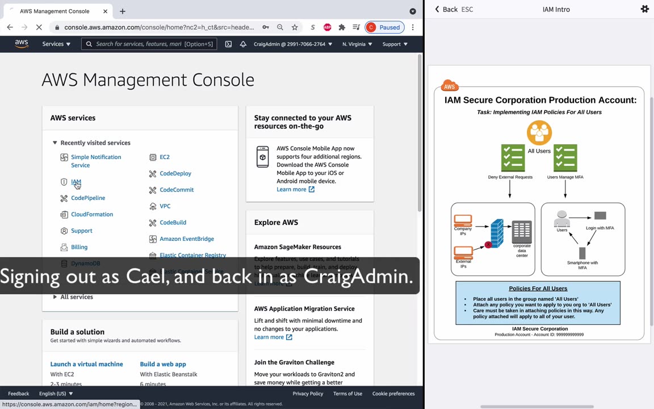The width and height of the screenshot is (654, 409).
Task: Click the Simple Notification Service icon
Action: point(64,157)
